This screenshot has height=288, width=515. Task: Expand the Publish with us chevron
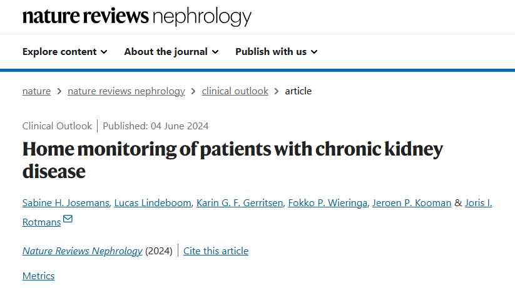point(314,52)
